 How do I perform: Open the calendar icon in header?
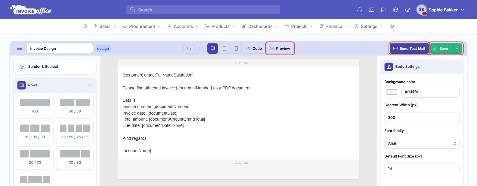pos(383,10)
